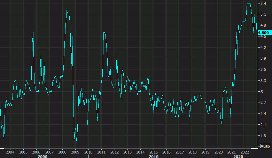Click the 2021 year axis label
Image resolution: width=272 pixels, height=158 pixels.
[232, 152]
